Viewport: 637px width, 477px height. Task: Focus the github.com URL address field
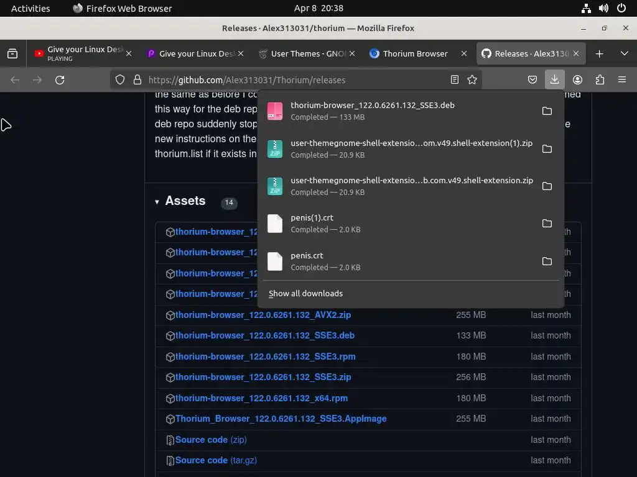(295, 80)
